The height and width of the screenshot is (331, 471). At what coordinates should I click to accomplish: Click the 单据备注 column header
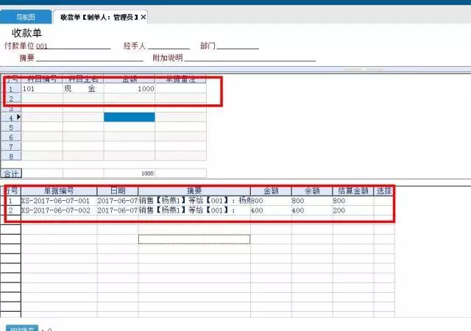point(180,79)
